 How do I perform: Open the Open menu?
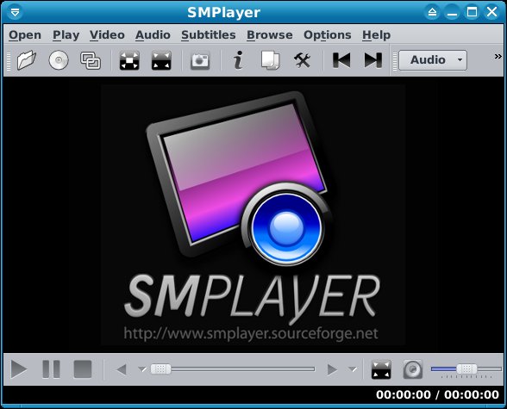(x=25, y=34)
